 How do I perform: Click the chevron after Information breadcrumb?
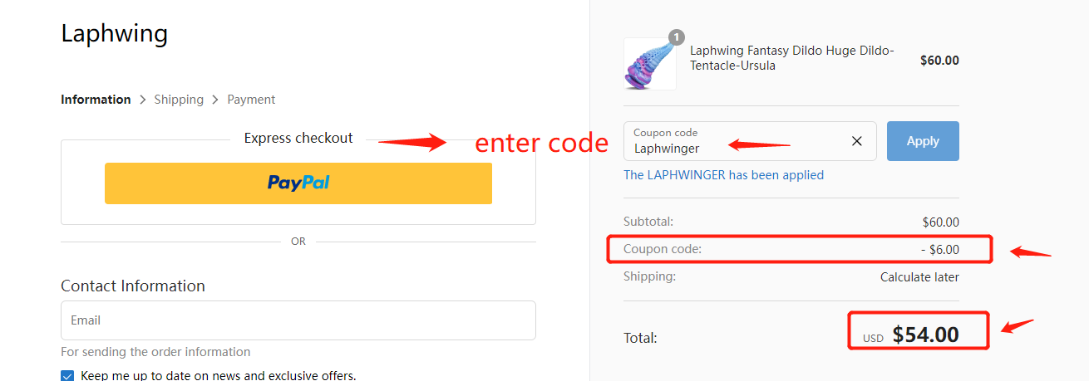142,100
